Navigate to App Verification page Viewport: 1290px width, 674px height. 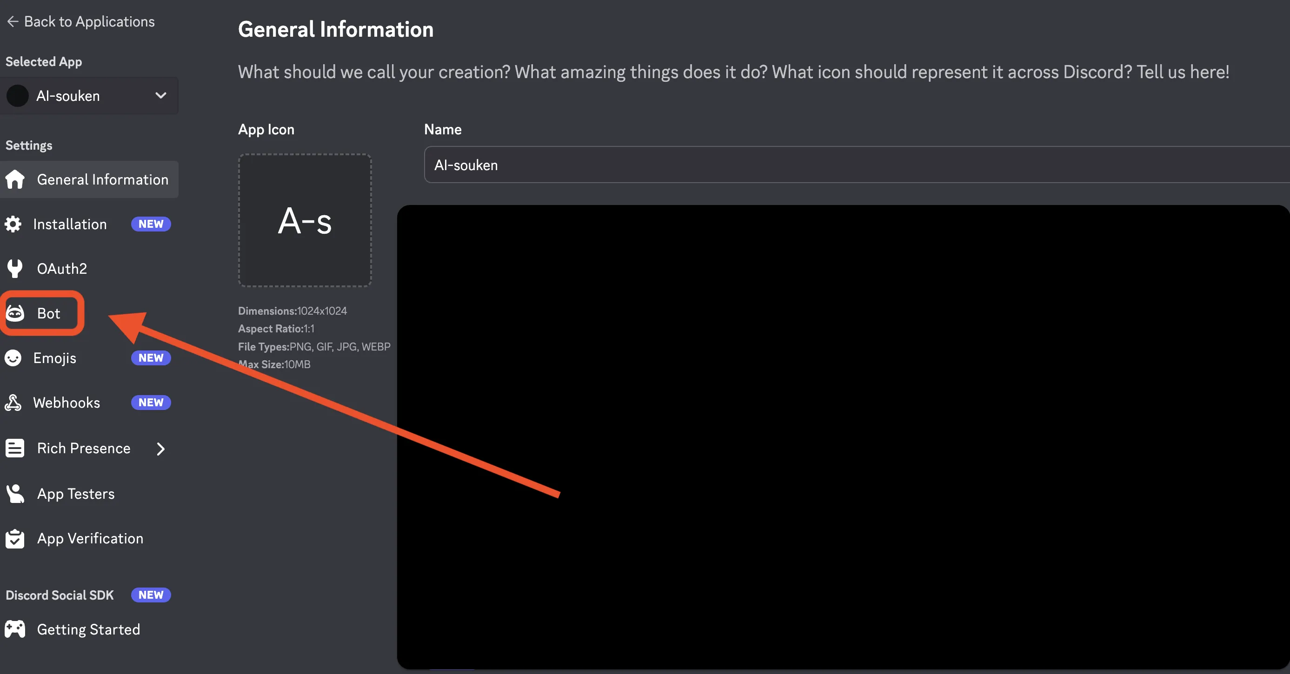(x=90, y=538)
